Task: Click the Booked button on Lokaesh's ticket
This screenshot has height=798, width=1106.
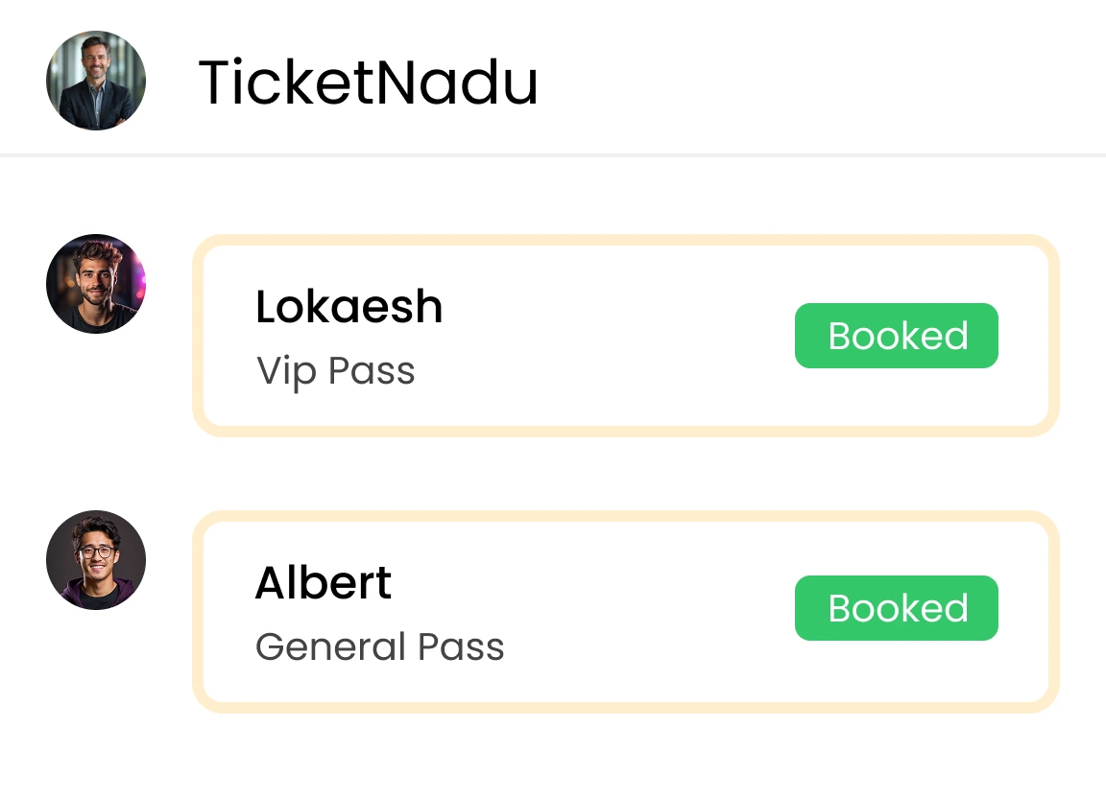Action: (x=896, y=335)
